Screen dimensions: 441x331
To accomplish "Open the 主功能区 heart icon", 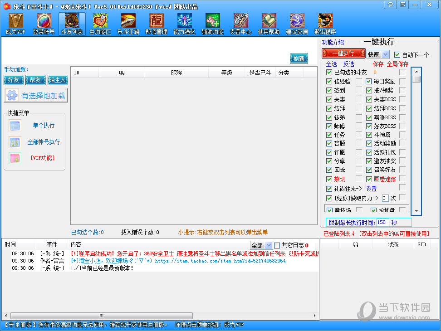I will click(x=100, y=24).
